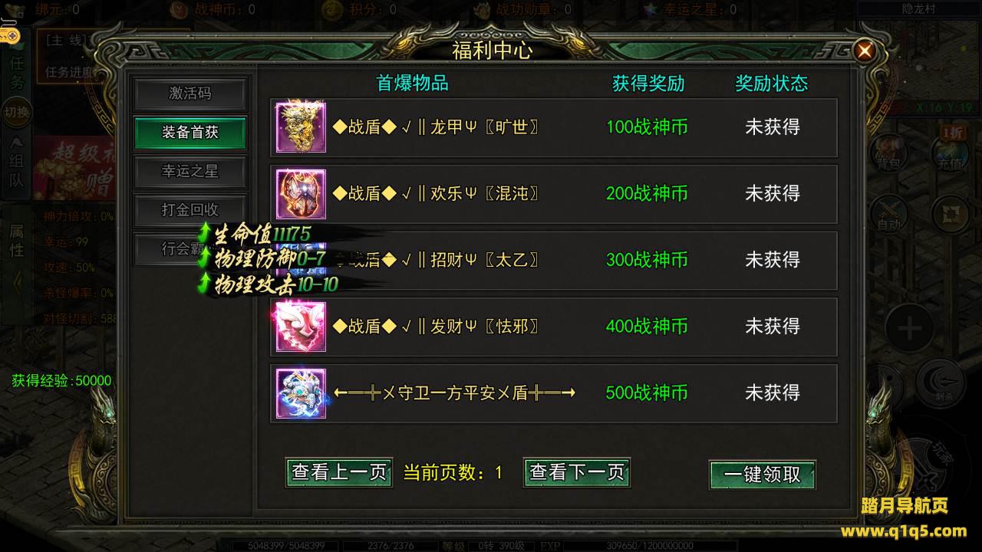This screenshot has height=552, width=982.
Task: Click the 发财 怯邪 pink shield icon
Action: coord(301,327)
